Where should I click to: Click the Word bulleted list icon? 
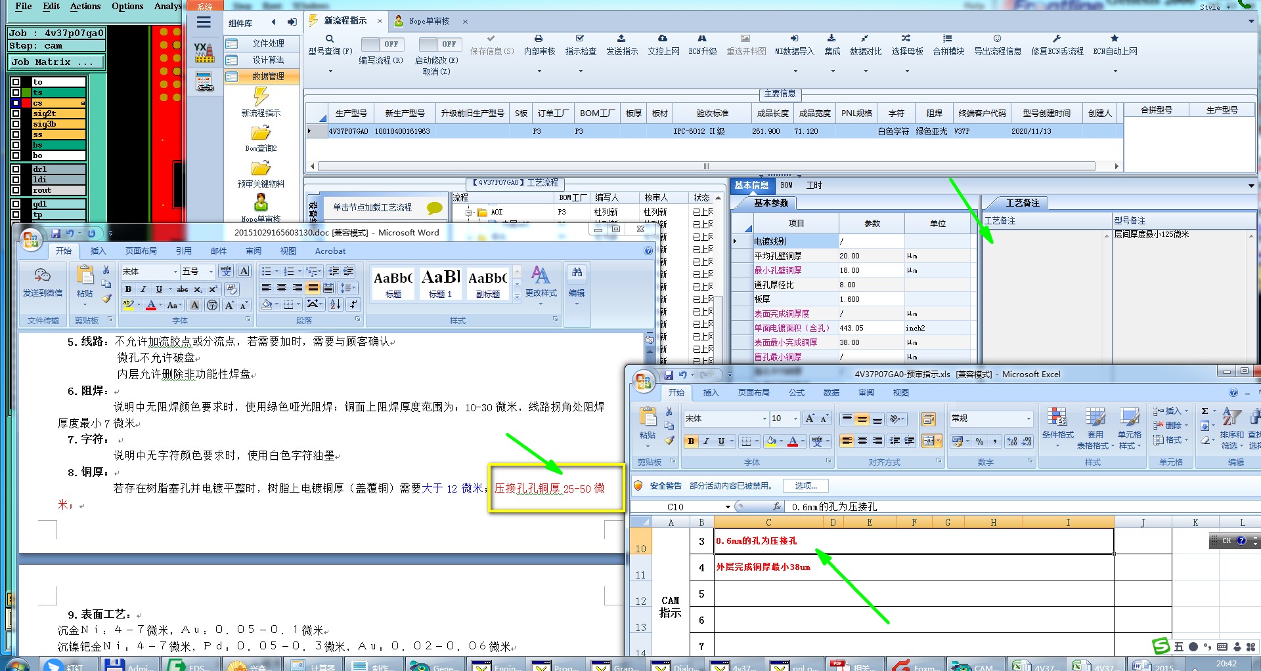[x=267, y=272]
